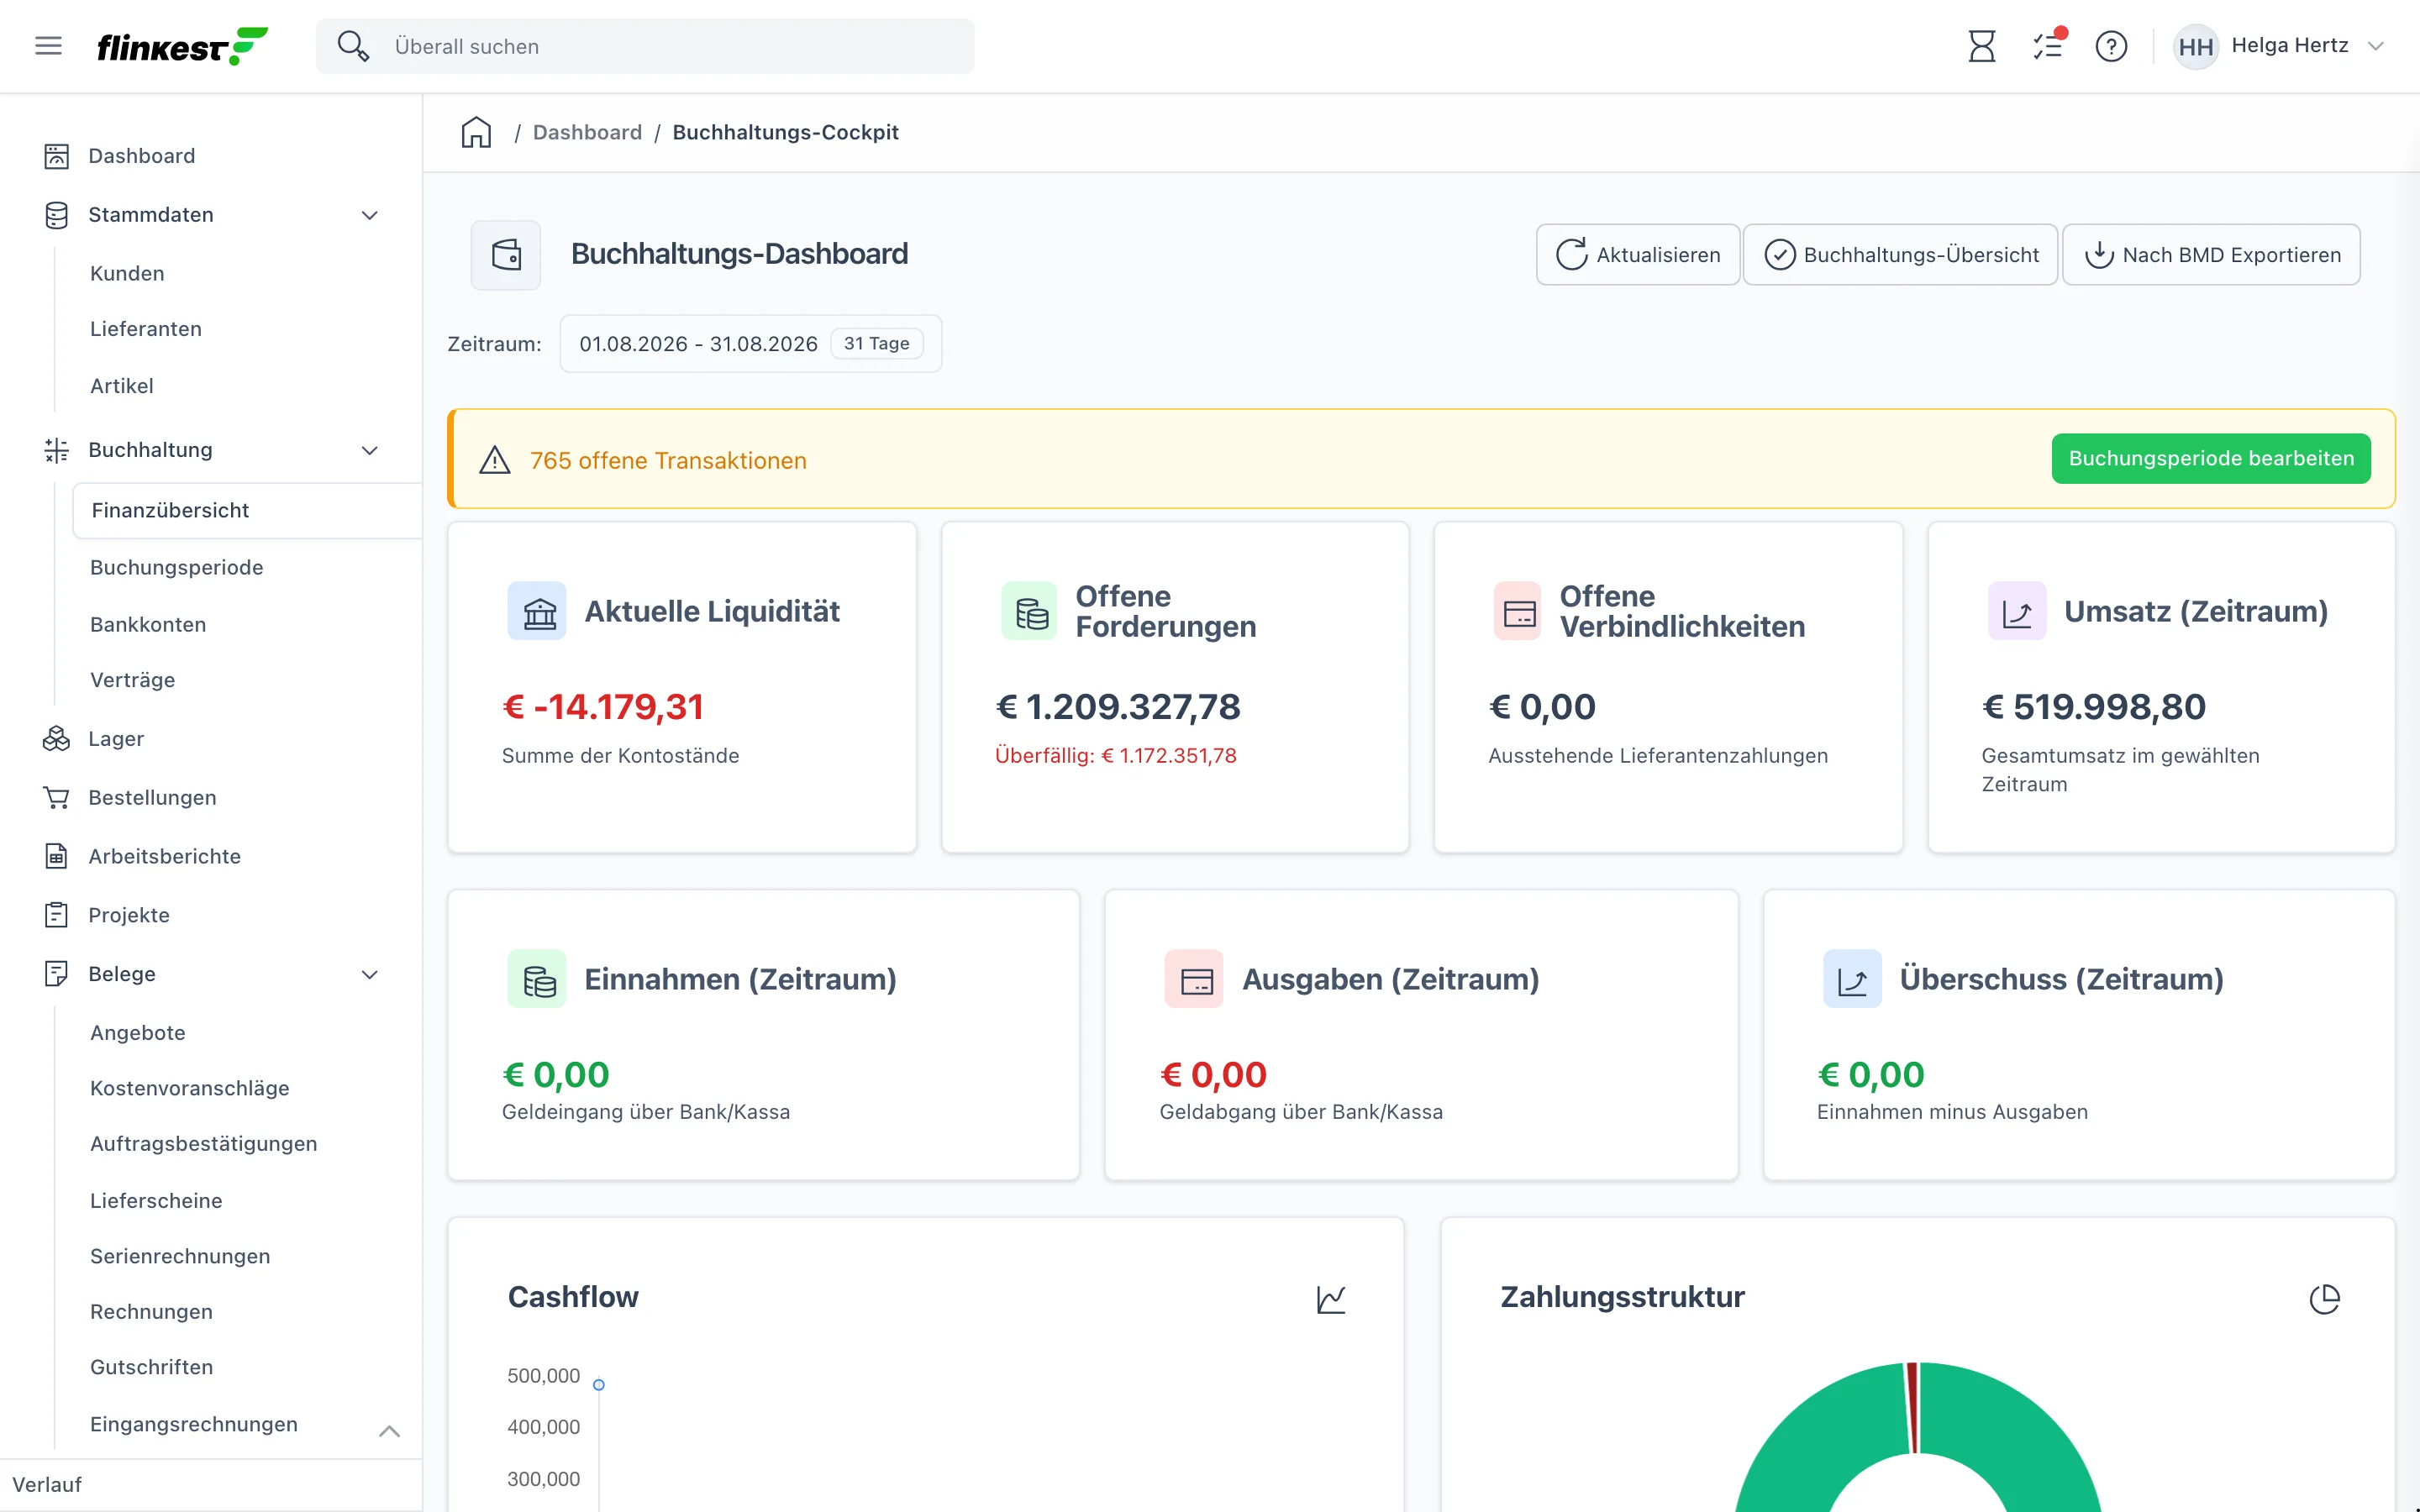This screenshot has width=2420, height=1512.
Task: Open Lieferscheine under Belege
Action: (156, 1200)
